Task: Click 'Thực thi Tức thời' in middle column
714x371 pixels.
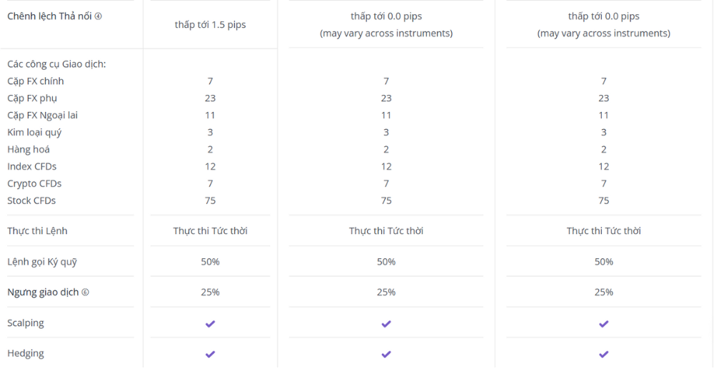Action: pyautogui.click(x=386, y=231)
